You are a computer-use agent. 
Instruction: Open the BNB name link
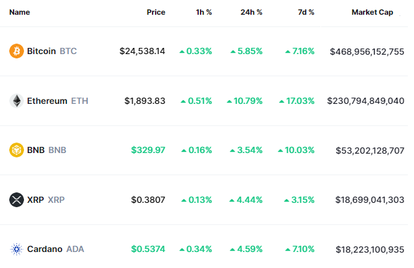click(47, 150)
